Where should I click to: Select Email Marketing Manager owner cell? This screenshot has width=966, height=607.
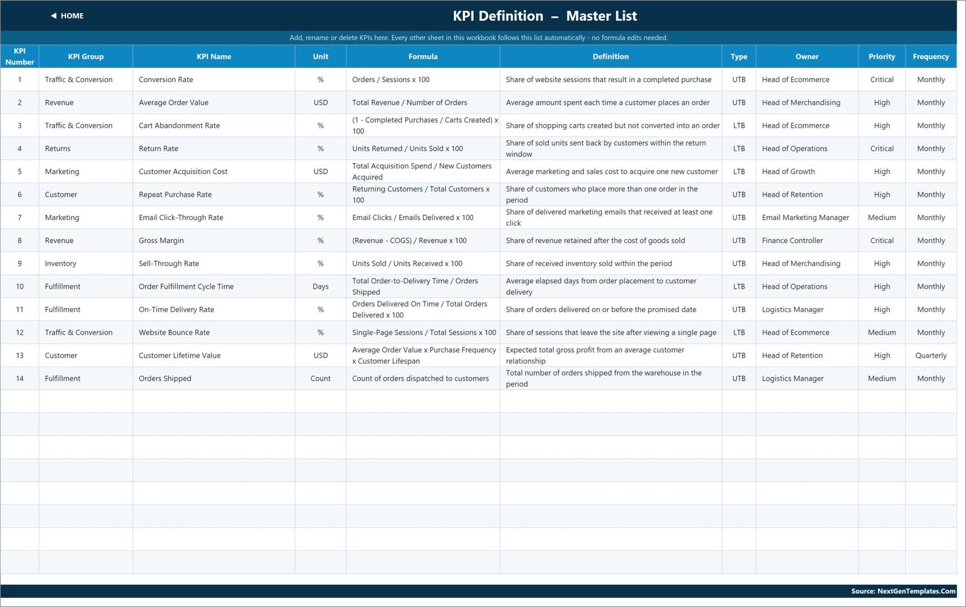tap(807, 217)
